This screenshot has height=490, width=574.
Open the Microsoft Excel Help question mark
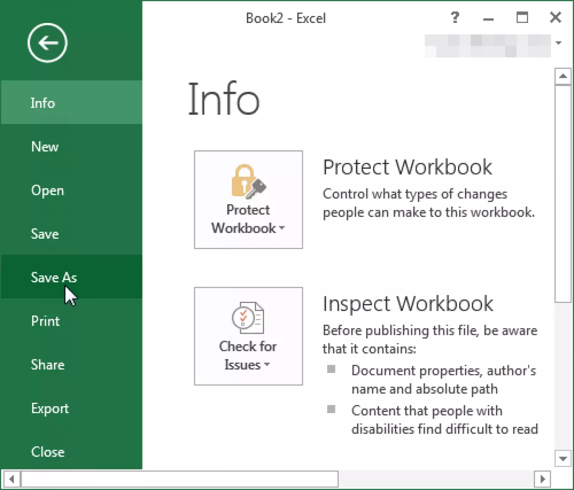pos(455,18)
